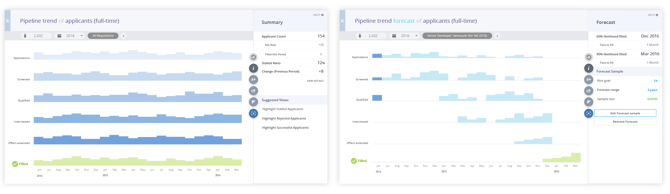
Task: Toggle the Filled checkmark in the pipeline trend chart
Action: [15, 164]
